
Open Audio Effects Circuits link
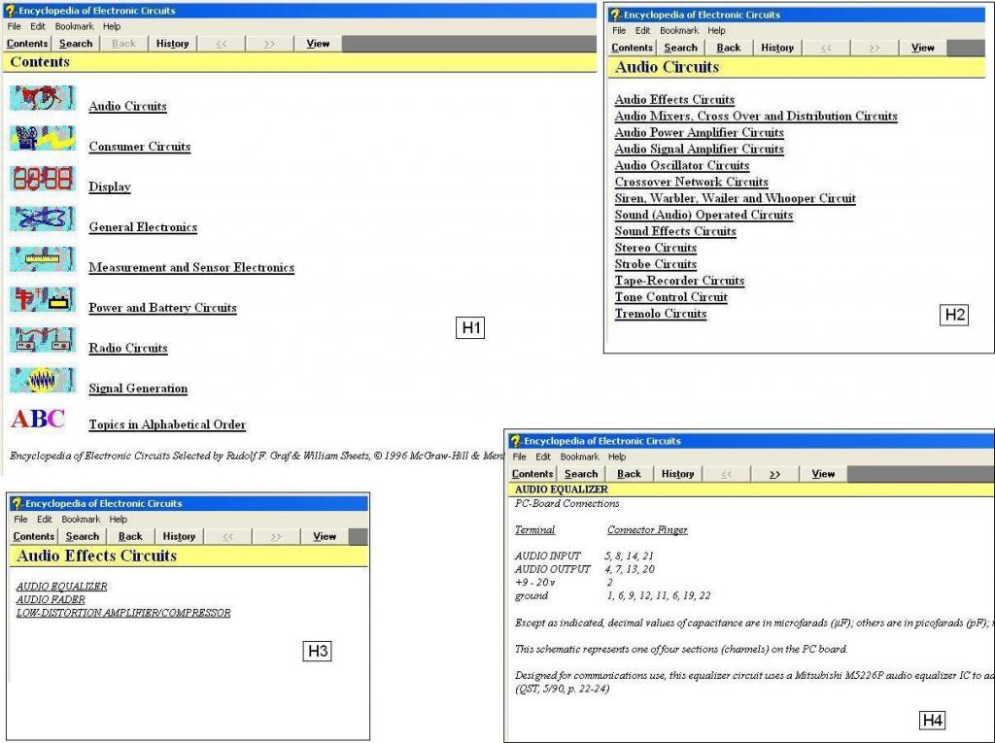click(674, 100)
